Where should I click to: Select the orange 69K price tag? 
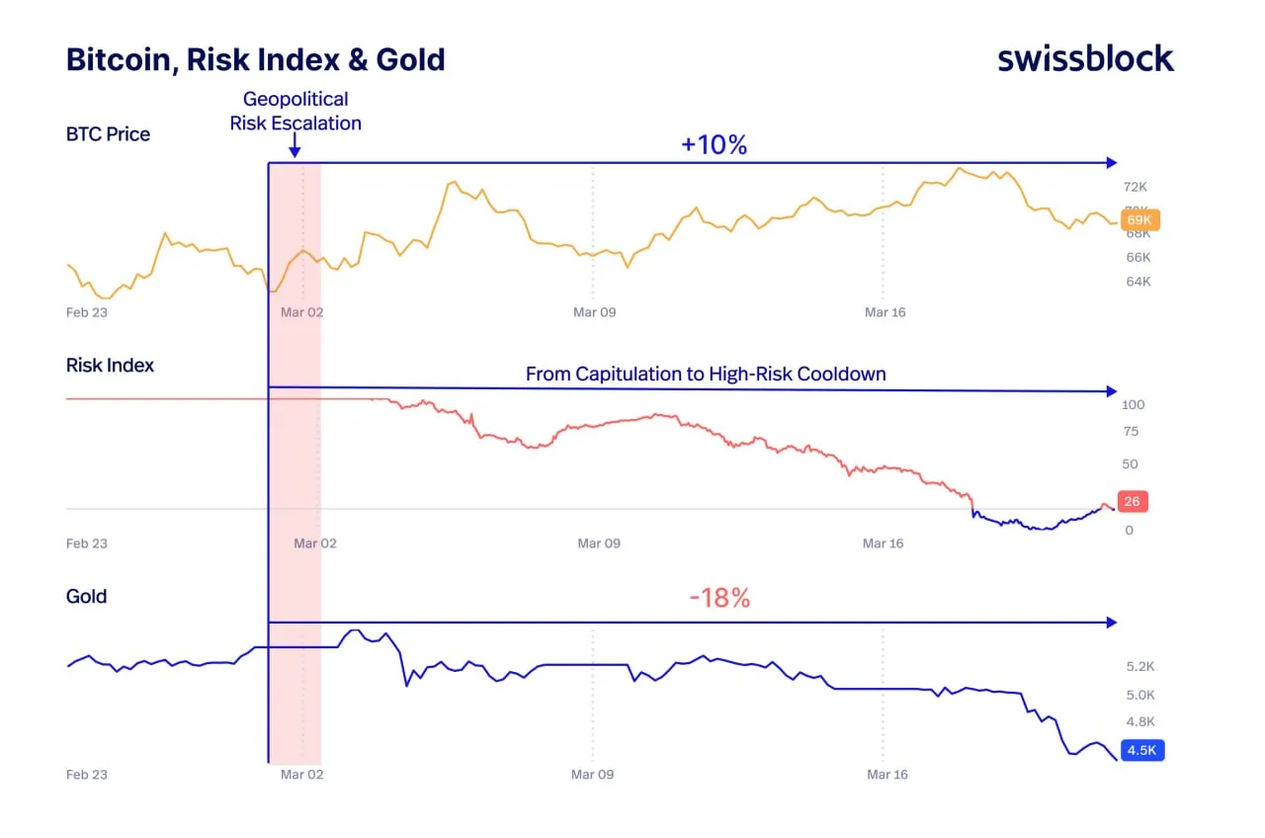tap(1140, 220)
